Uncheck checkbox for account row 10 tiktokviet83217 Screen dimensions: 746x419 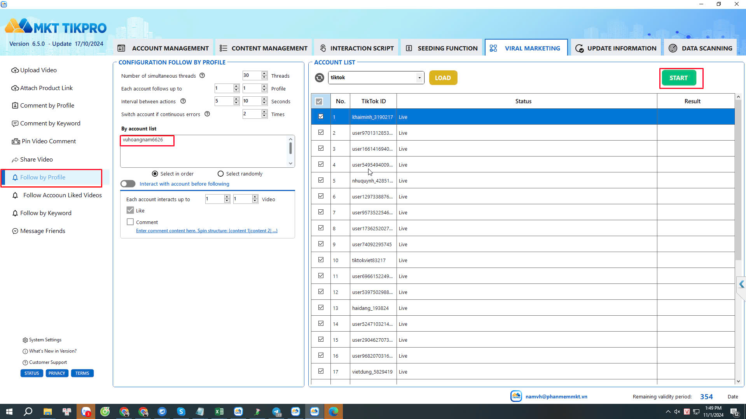pos(321,260)
